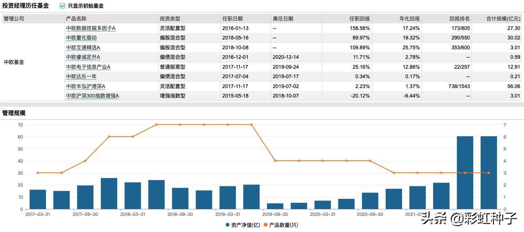Toggle the 产品数量(只) legend item
The width and height of the screenshot is (524, 232).
point(283,225)
